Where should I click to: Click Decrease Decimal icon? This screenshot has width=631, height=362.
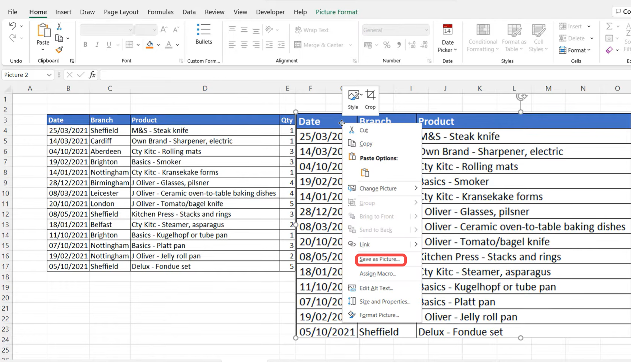424,45
